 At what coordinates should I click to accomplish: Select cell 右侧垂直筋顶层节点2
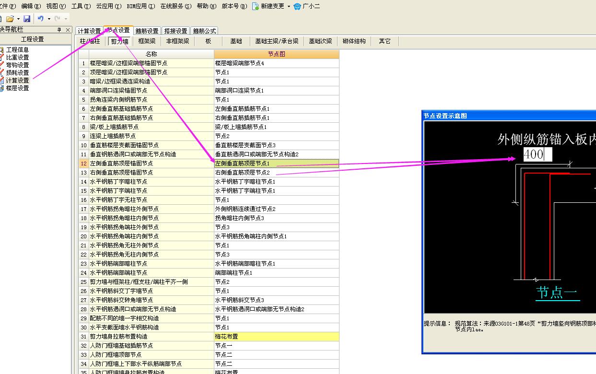click(277, 173)
